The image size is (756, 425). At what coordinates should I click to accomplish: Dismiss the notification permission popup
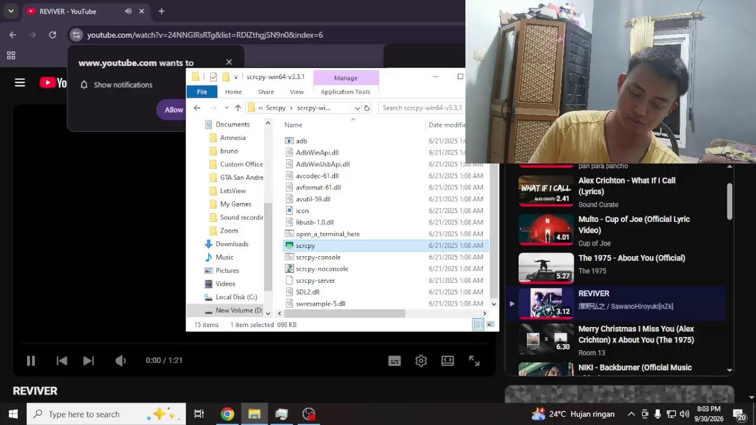point(229,62)
